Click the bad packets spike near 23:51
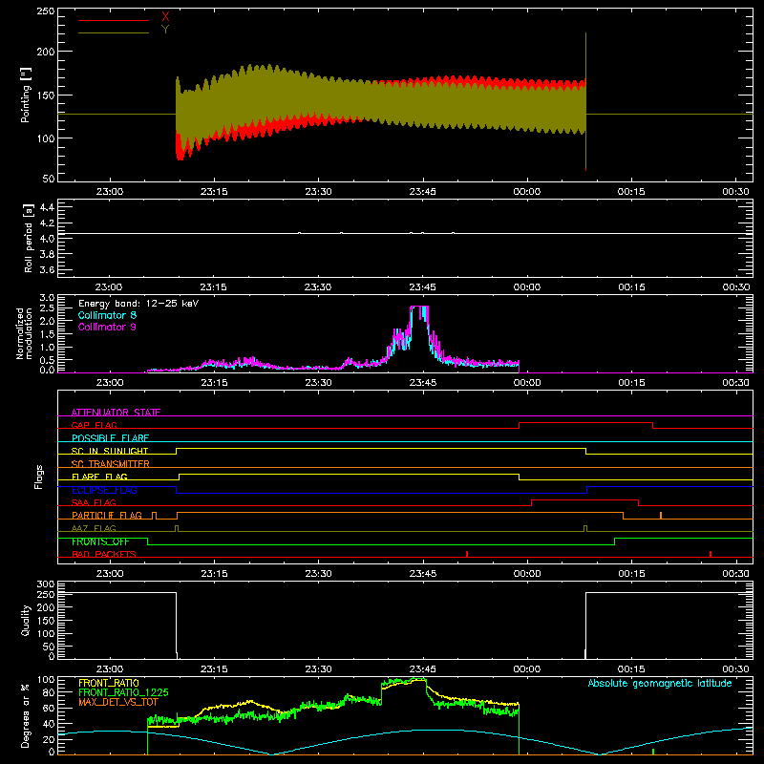 (467, 554)
